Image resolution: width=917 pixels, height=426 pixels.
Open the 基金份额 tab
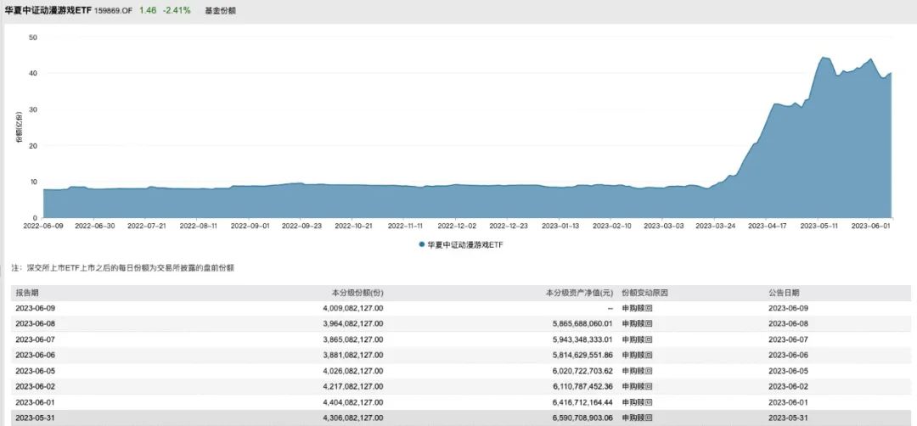point(221,10)
